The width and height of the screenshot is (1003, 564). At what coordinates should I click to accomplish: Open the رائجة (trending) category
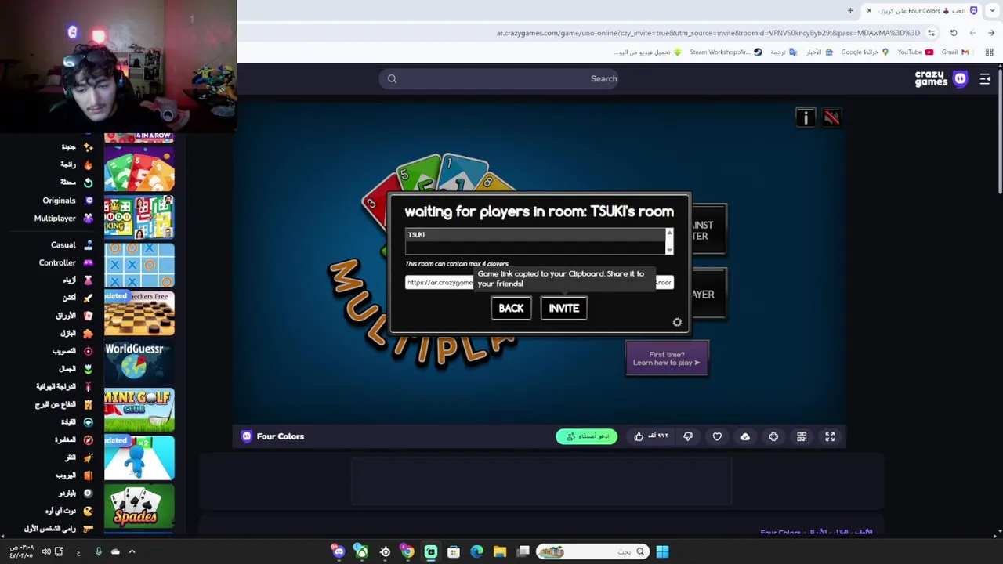pyautogui.click(x=77, y=164)
